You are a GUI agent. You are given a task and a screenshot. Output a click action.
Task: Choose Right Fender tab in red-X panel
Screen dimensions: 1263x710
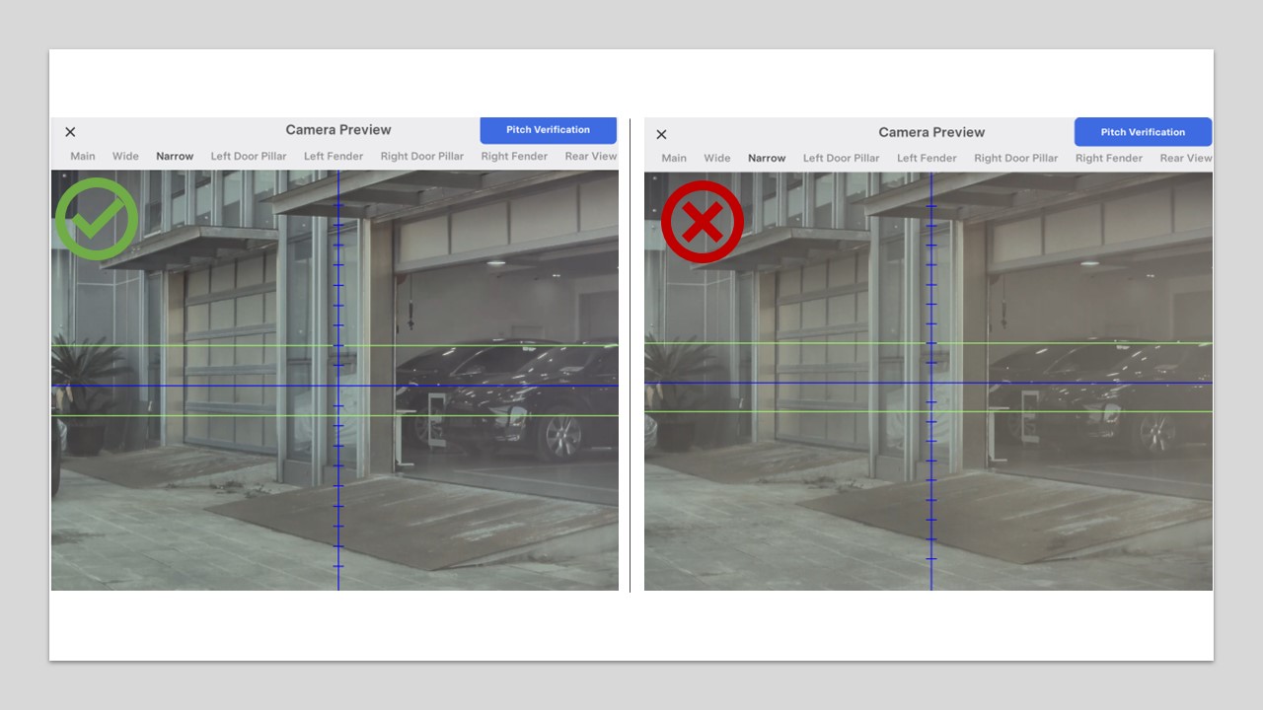pyautogui.click(x=1109, y=159)
